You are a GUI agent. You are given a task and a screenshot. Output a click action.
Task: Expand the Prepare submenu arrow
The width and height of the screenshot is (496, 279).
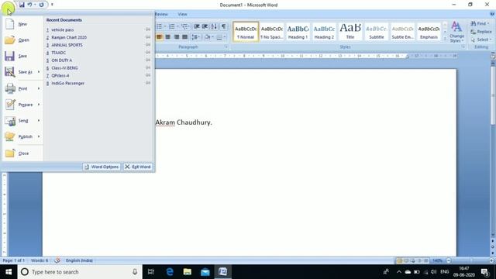39,105
